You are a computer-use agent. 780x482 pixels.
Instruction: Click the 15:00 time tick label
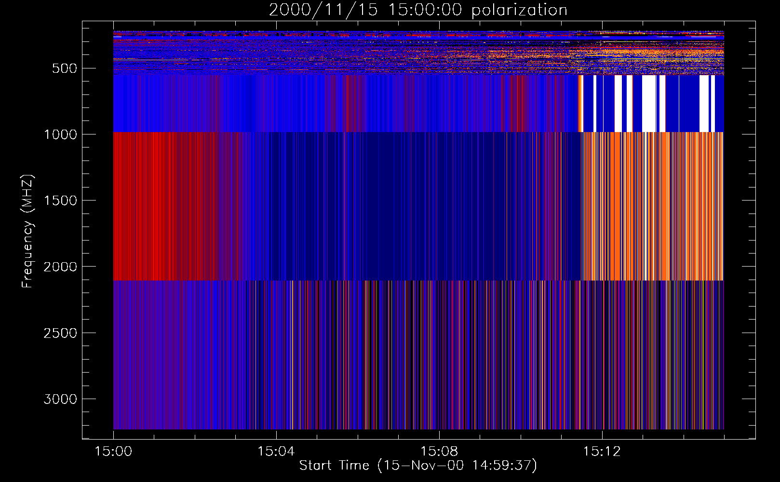click(x=113, y=452)
